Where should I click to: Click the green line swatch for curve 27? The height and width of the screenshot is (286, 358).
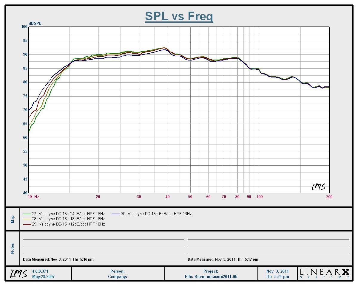pos(27,214)
